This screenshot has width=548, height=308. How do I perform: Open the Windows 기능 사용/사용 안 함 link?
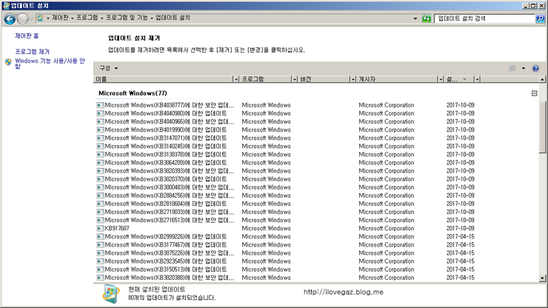point(50,63)
